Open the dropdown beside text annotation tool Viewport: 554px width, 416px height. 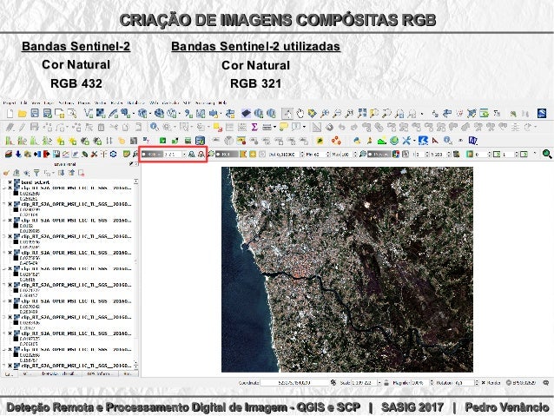304,127
